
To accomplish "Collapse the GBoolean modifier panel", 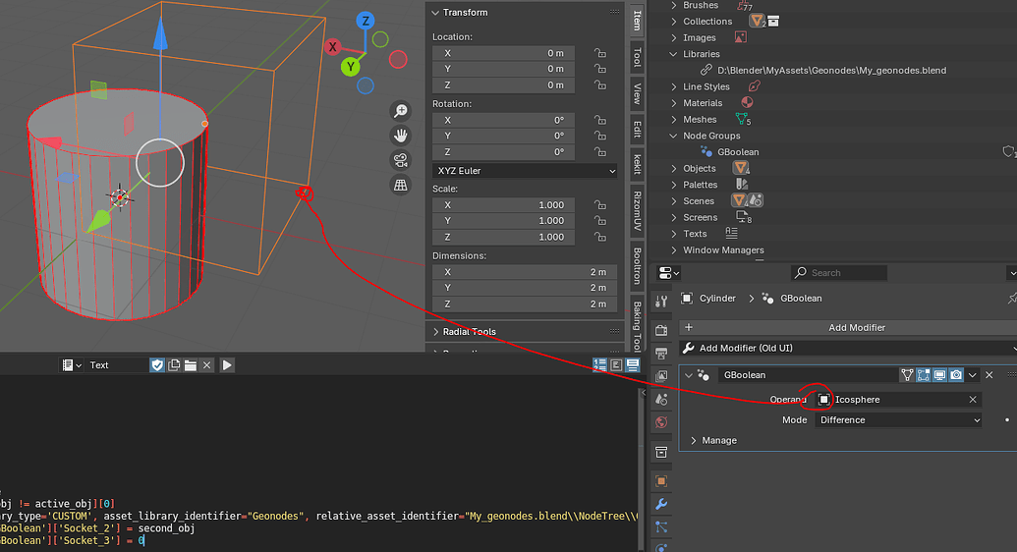I will point(689,375).
